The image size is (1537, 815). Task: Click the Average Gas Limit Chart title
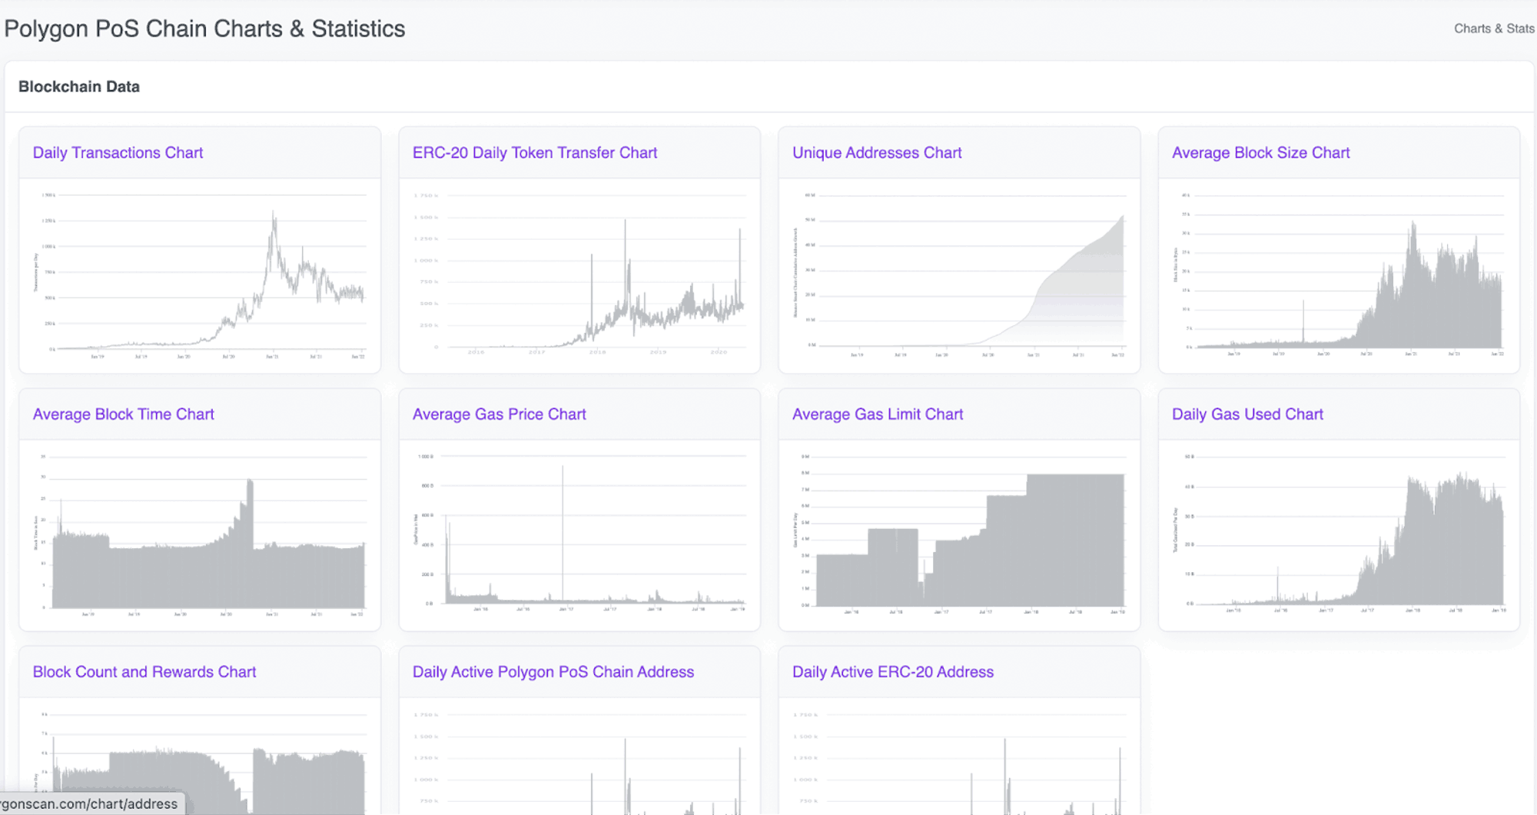(x=877, y=414)
